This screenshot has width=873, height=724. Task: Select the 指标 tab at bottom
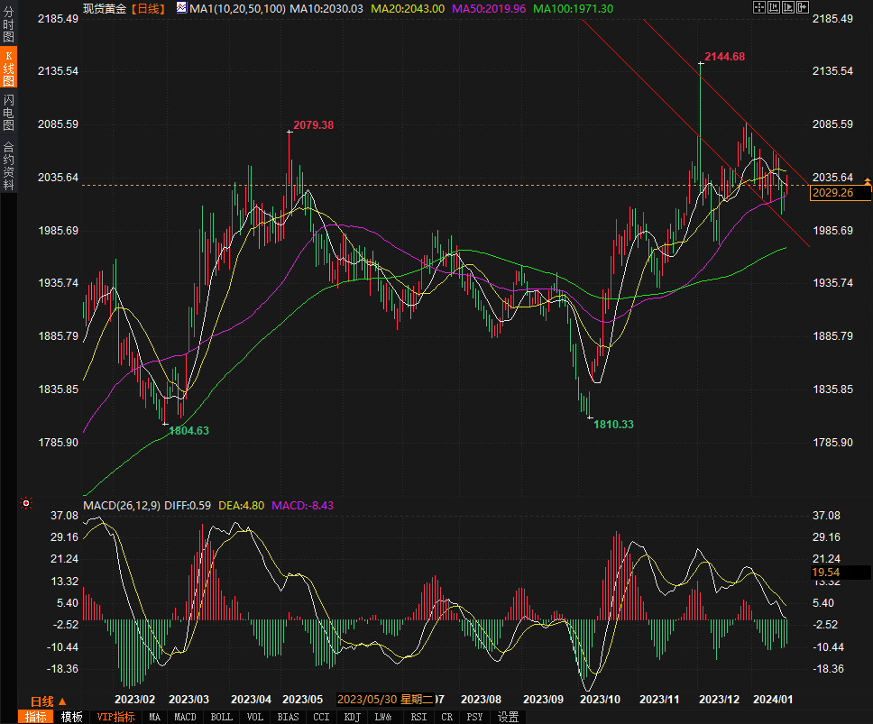point(36,717)
